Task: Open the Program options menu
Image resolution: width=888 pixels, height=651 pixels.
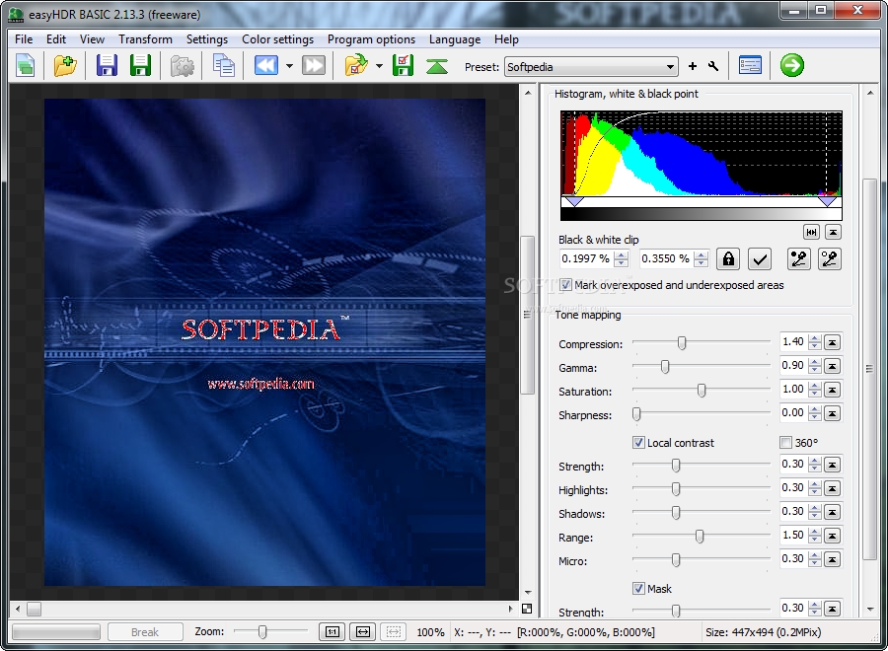Action: coord(372,39)
